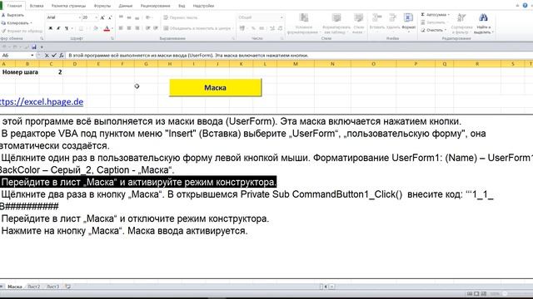Open Clear (Очистить) options
The width and height of the screenshot is (533, 299).
[433, 30]
